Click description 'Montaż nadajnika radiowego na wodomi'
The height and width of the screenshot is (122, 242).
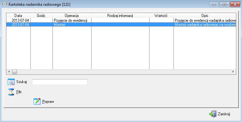(205, 25)
